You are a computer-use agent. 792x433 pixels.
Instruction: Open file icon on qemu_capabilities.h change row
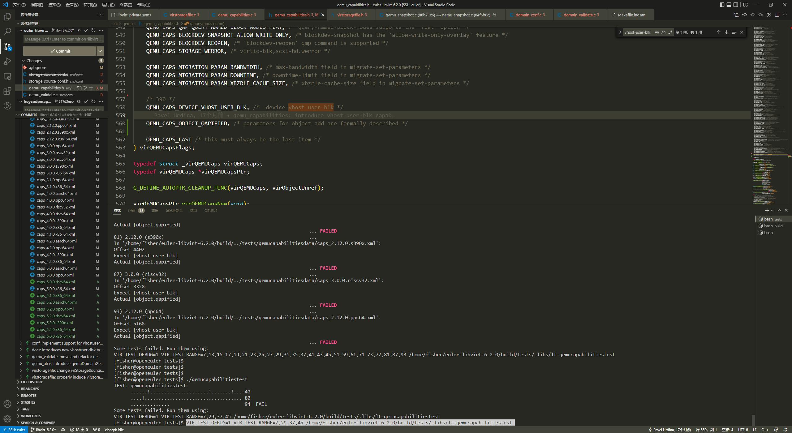(x=79, y=88)
